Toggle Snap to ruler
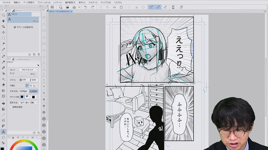Viewport: 268px width, 150px height. tap(151, 7)
